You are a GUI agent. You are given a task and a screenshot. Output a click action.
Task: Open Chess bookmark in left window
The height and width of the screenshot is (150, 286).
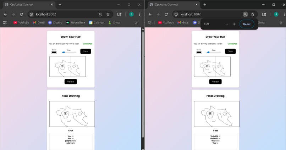[x=114, y=23]
